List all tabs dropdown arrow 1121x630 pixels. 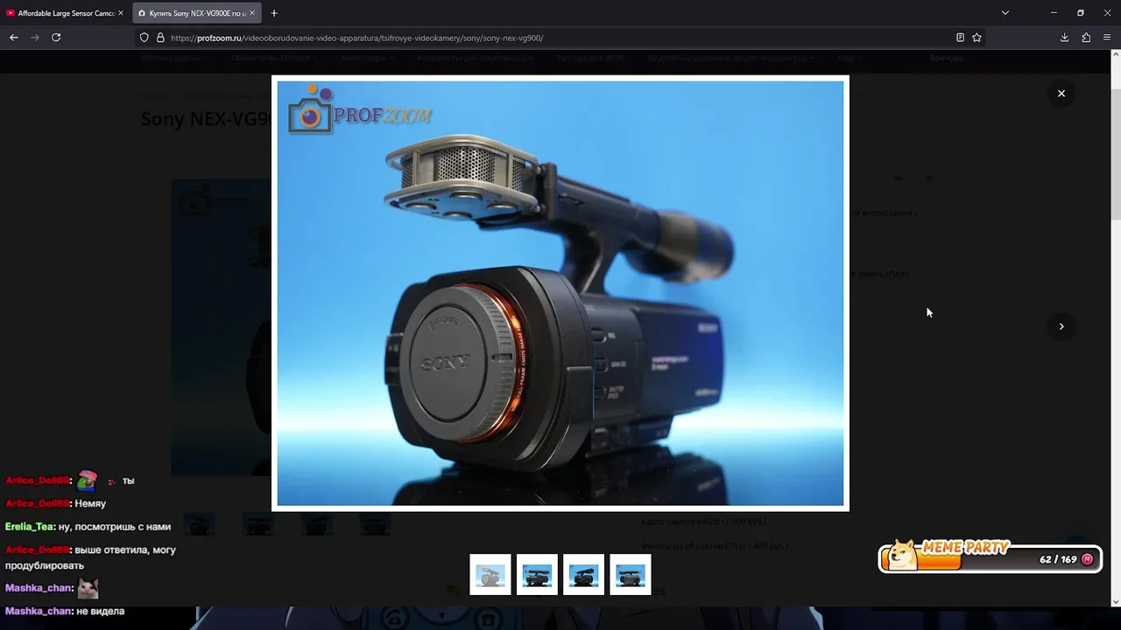pos(1005,13)
